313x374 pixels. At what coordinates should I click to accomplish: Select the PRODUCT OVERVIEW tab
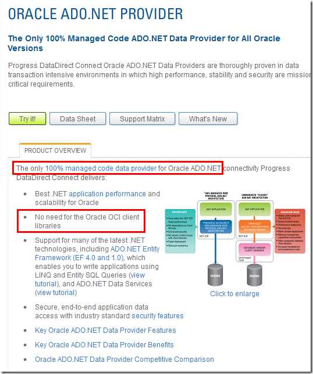[x=55, y=150]
